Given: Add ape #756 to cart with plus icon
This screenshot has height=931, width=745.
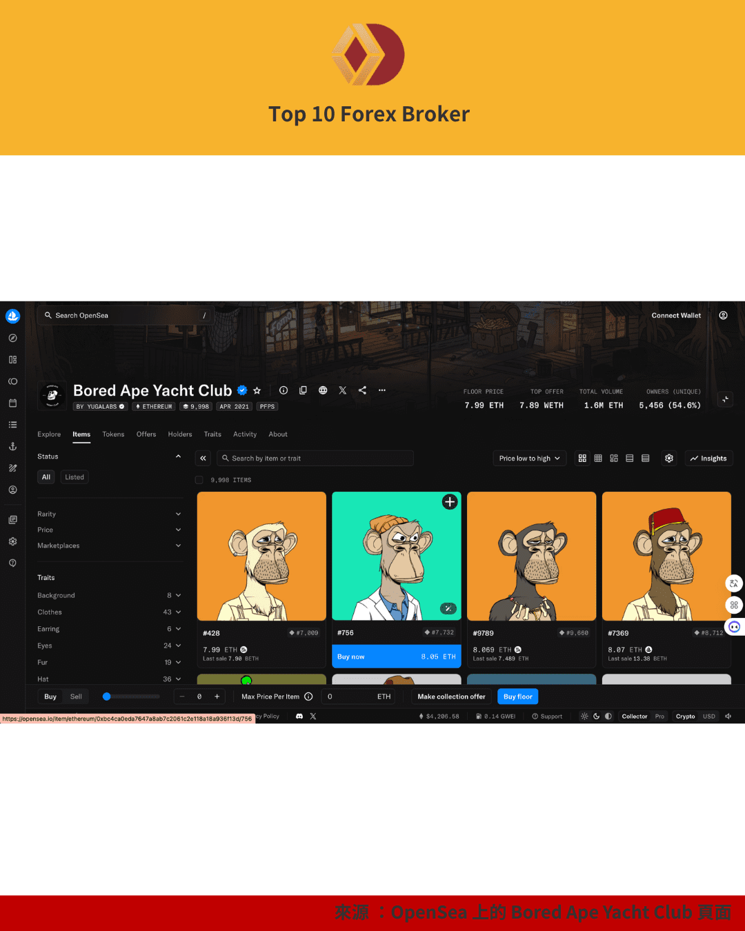Looking at the screenshot, I should tap(450, 502).
